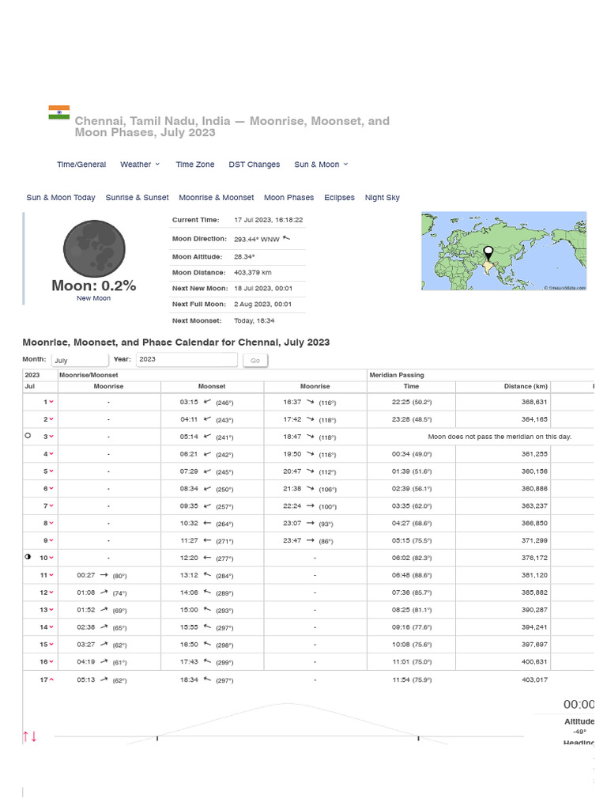Click the distance value 403,017
The height and width of the screenshot is (810, 607).
tap(535, 679)
